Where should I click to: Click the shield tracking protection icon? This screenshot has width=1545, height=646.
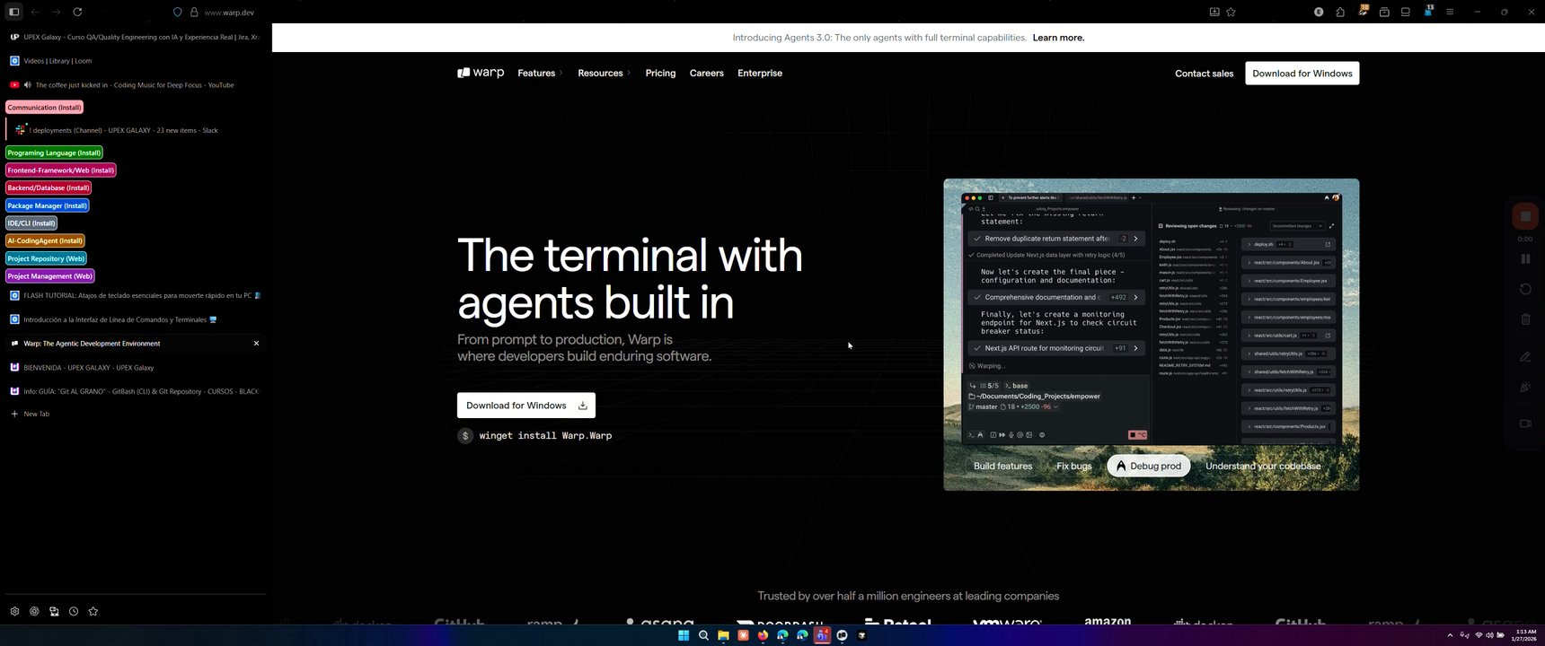[x=177, y=12]
